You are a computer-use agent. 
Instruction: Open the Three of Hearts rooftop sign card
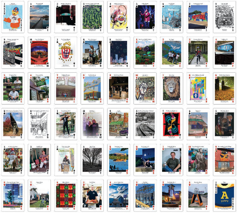(145, 196)
